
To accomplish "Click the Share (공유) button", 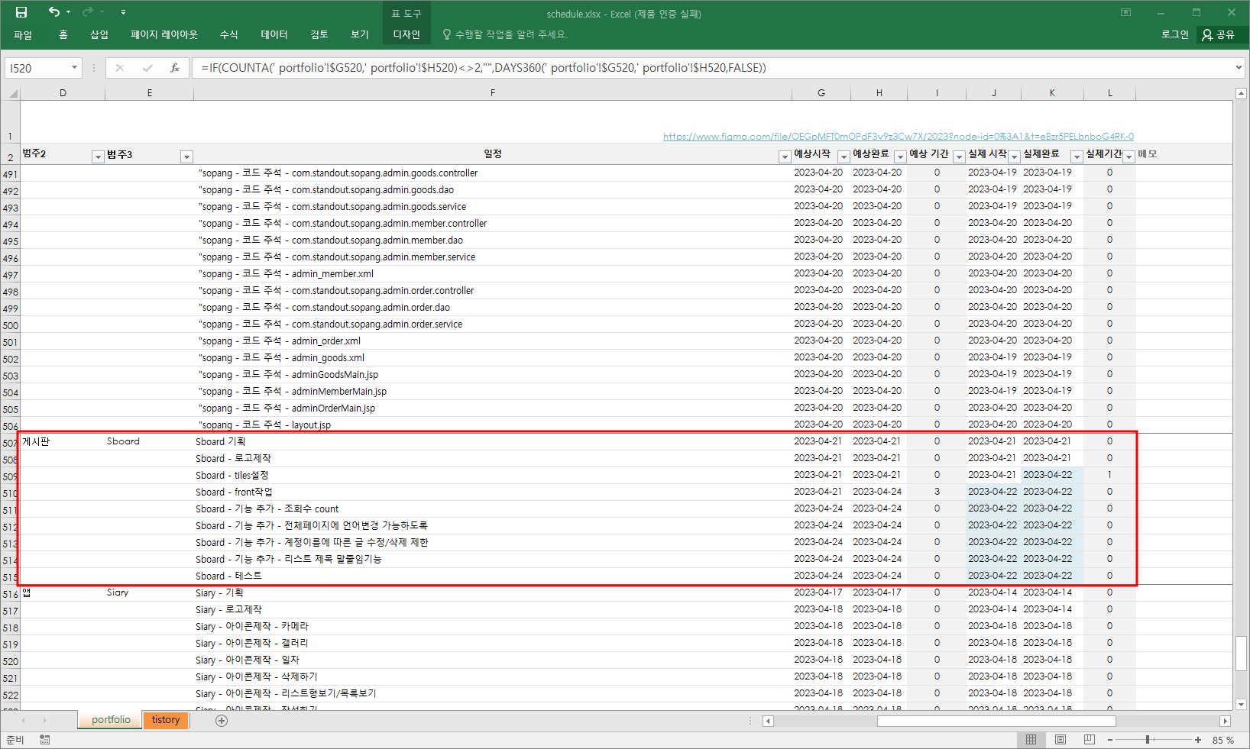I will pos(1219,34).
